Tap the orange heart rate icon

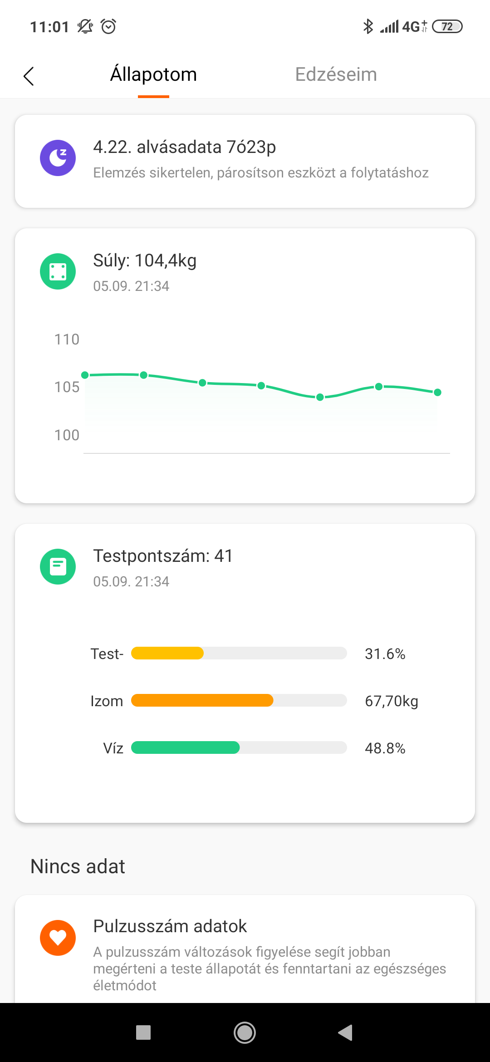pyautogui.click(x=58, y=938)
